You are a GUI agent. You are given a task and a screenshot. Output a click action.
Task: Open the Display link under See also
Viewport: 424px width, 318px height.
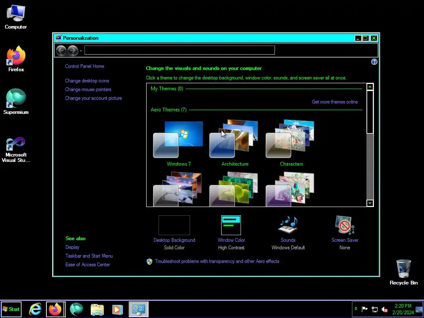point(72,247)
